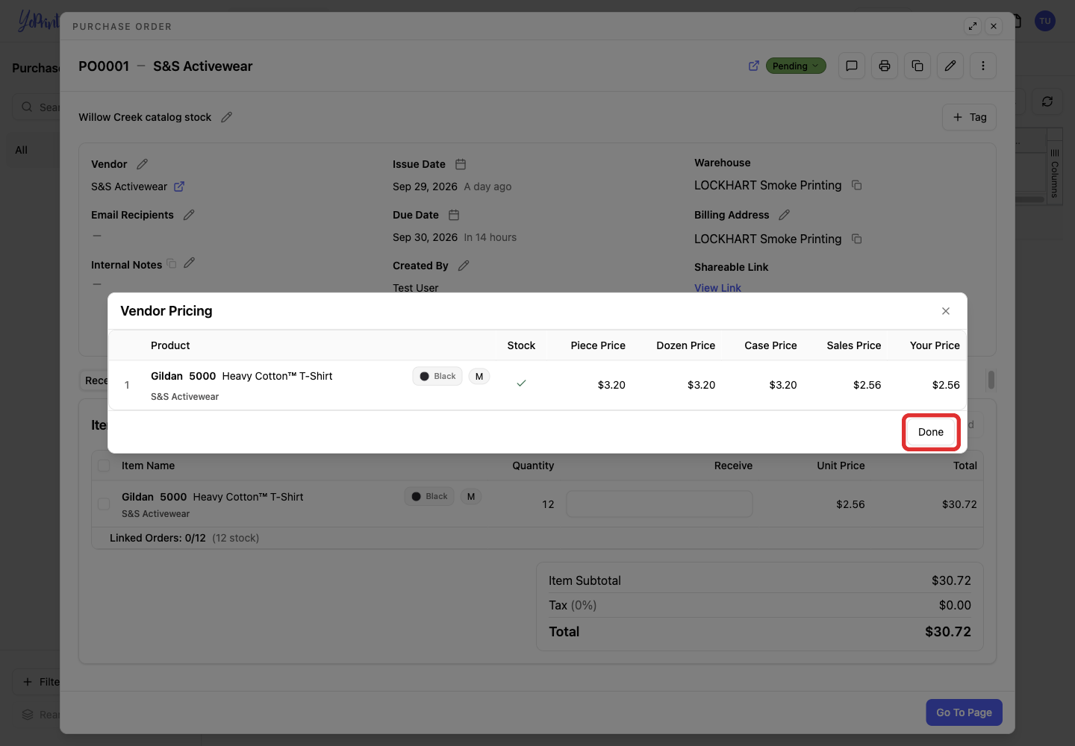Screen dimensions: 1075x746
Task: Select all items header checkbox
Action: [x=104, y=466]
